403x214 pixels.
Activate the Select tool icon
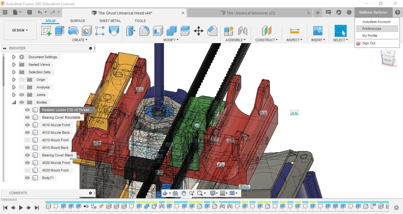click(x=340, y=31)
